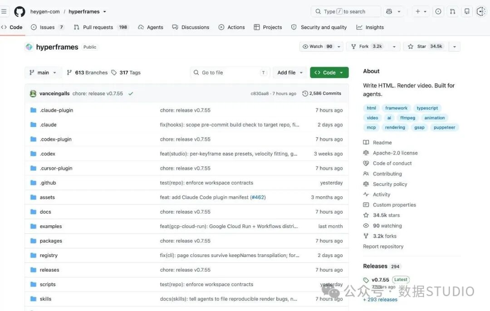Image resolution: width=490 pixels, height=311 pixels.
Task: Expand the Star lists dropdown arrow
Action: pyautogui.click(x=454, y=47)
